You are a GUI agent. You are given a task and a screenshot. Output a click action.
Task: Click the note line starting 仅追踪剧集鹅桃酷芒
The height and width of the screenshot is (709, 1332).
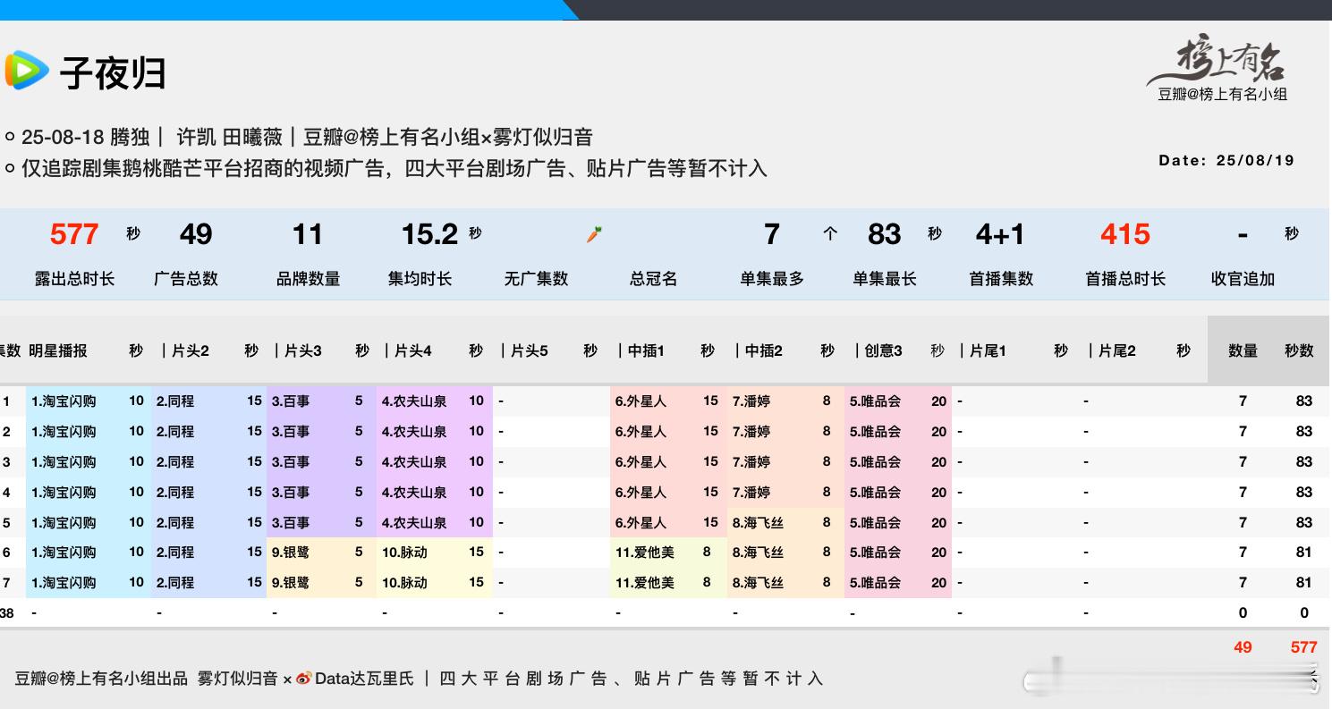[394, 168]
